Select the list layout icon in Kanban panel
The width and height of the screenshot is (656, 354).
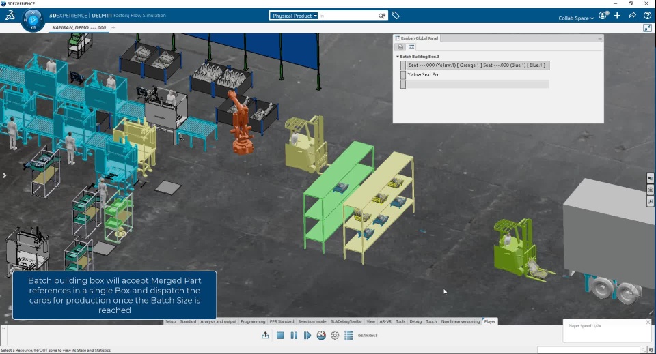tap(411, 47)
